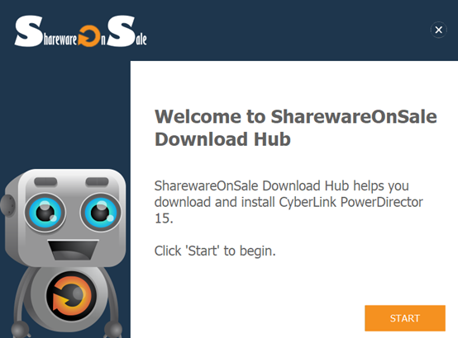Click the orange circular arrow in logo

click(x=88, y=36)
